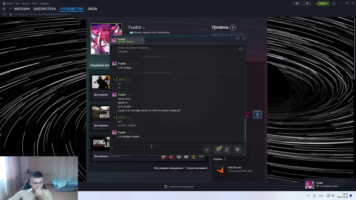
Task: Open the +20 more achievements link
Action: coord(201,156)
